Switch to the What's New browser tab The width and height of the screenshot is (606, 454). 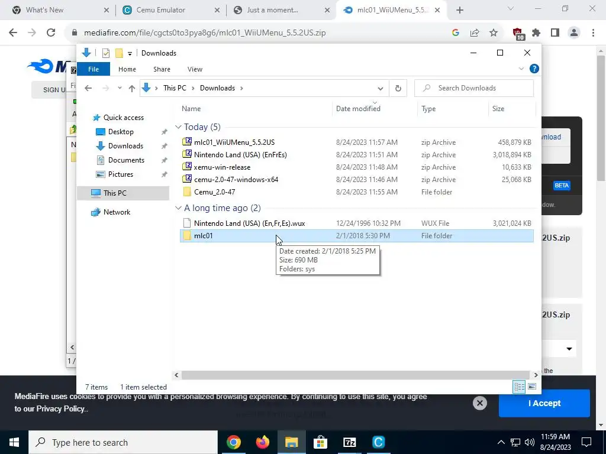click(x=60, y=10)
